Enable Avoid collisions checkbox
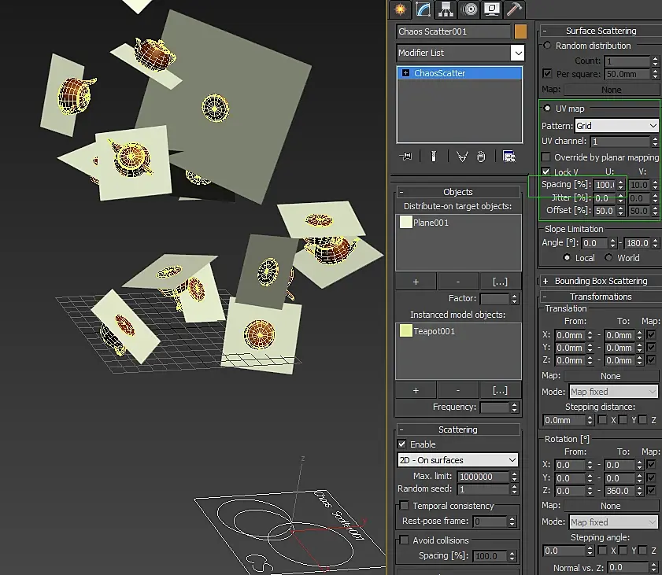This screenshot has width=662, height=575. click(405, 540)
